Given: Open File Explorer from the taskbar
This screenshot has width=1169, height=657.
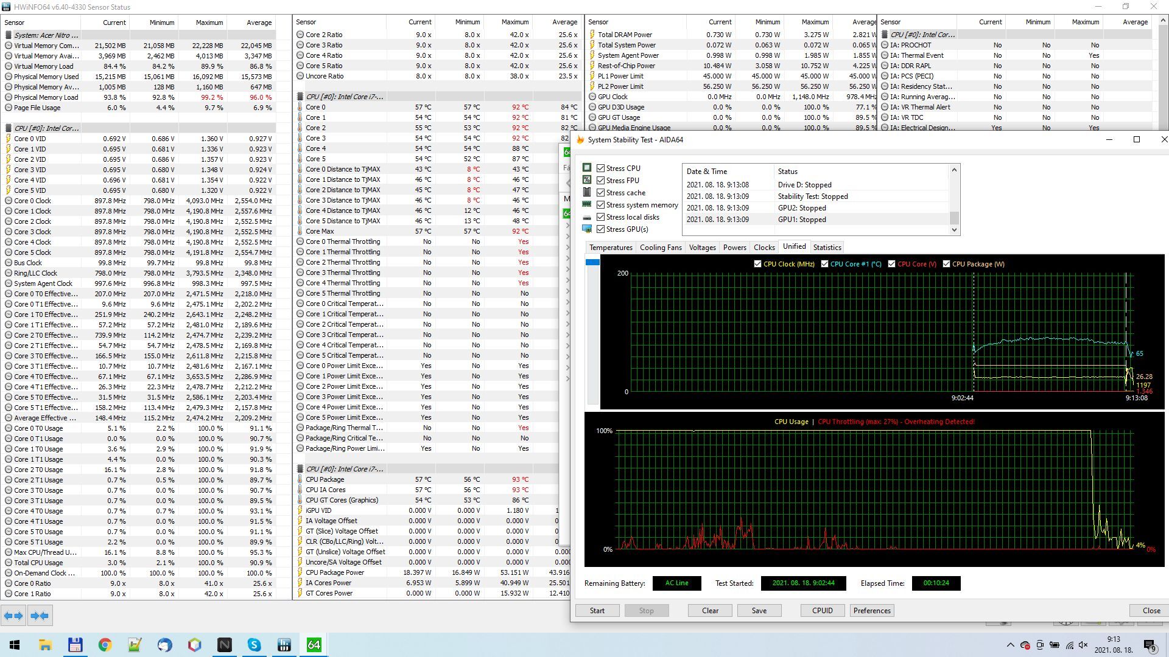Looking at the screenshot, I should pyautogui.click(x=45, y=645).
